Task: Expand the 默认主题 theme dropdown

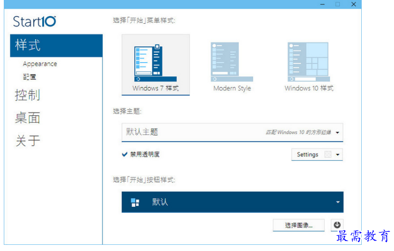Action: [x=233, y=132]
